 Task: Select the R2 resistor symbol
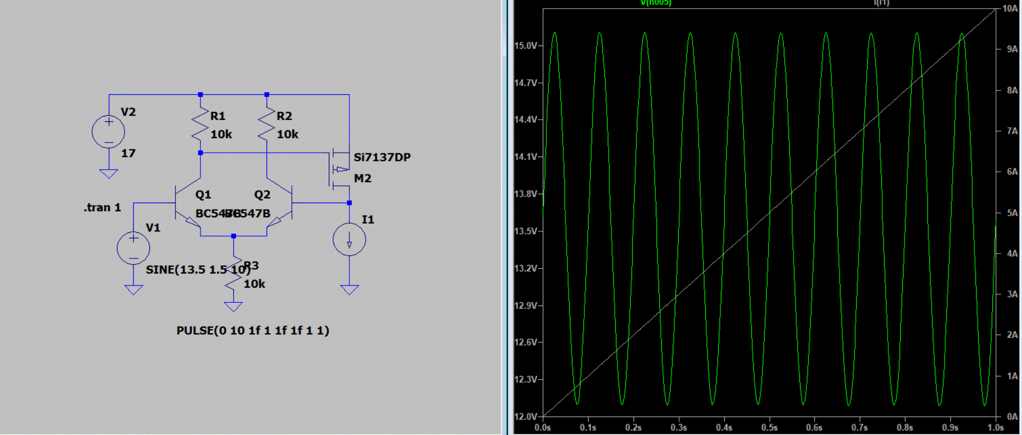pos(266,125)
